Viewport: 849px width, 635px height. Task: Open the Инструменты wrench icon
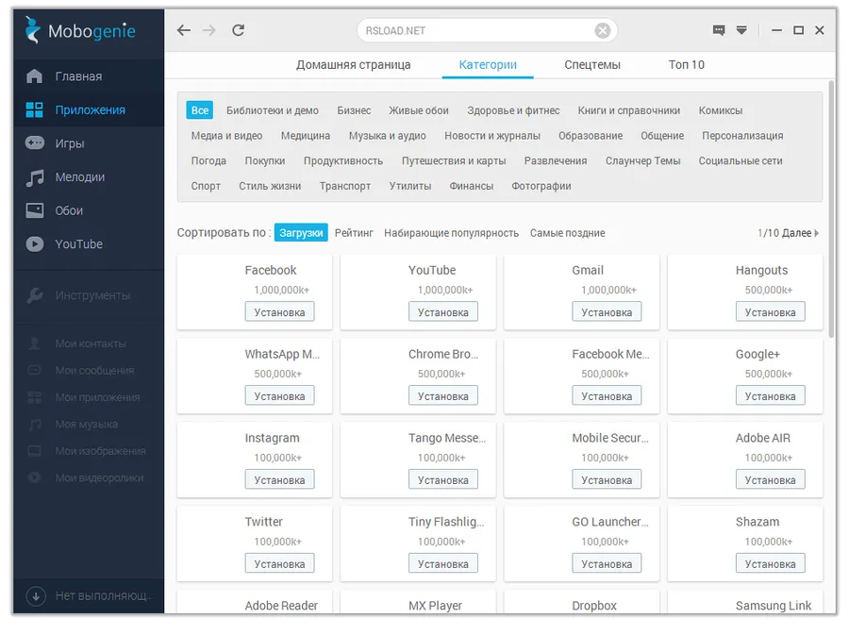click(35, 295)
